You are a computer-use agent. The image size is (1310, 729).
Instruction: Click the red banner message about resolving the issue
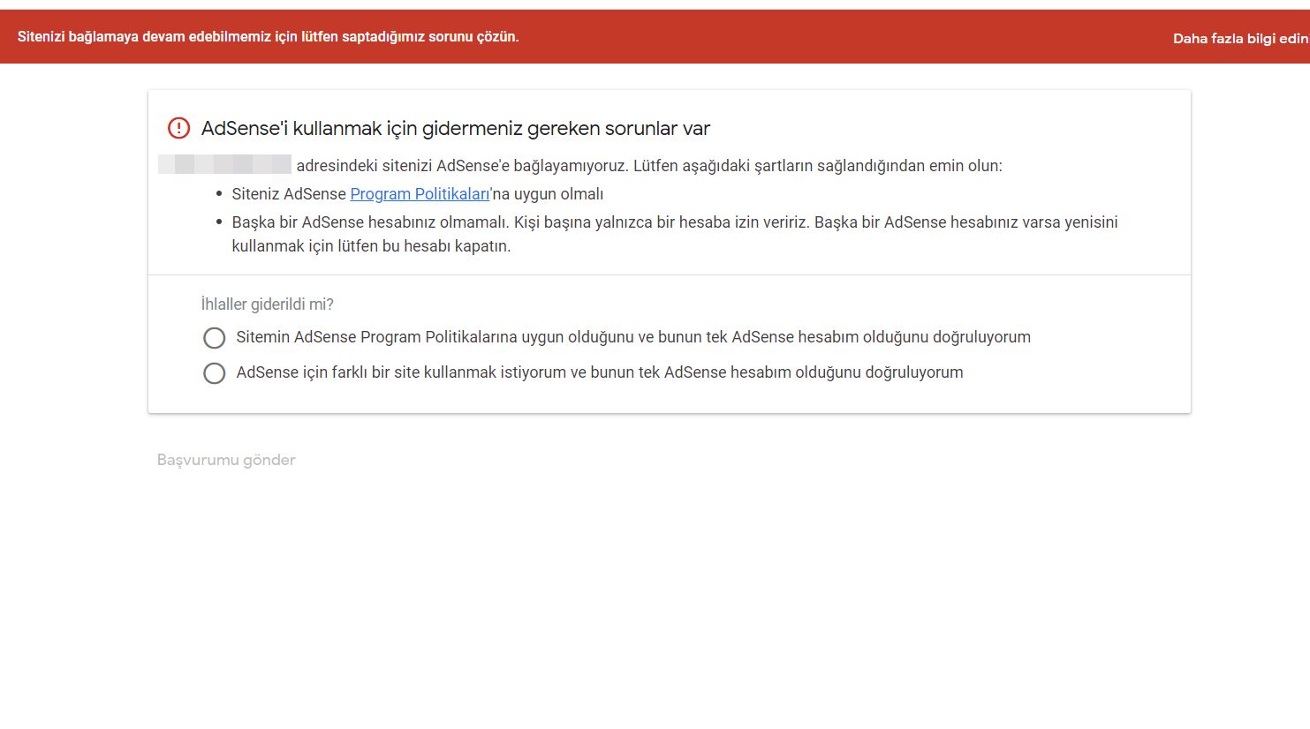click(x=269, y=37)
